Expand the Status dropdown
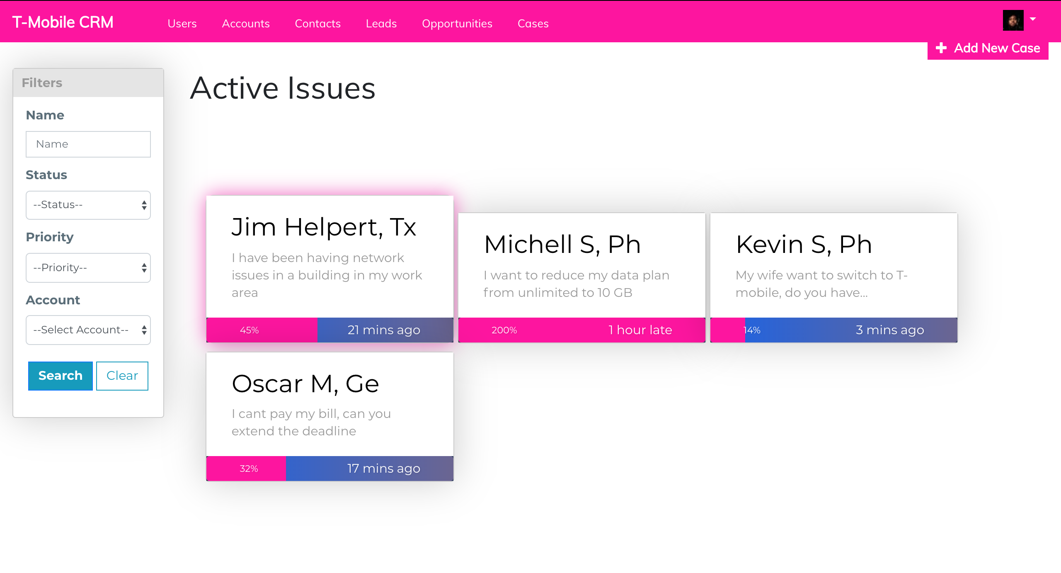Viewport: 1061px width, 573px height. coord(88,205)
